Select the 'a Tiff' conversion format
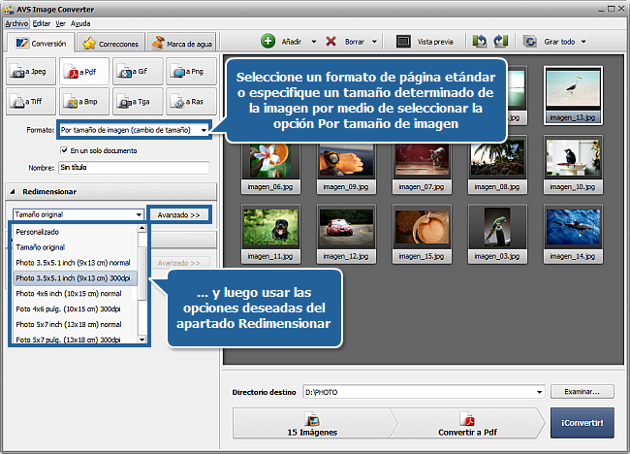Image resolution: width=630 pixels, height=454 pixels. coord(31,102)
